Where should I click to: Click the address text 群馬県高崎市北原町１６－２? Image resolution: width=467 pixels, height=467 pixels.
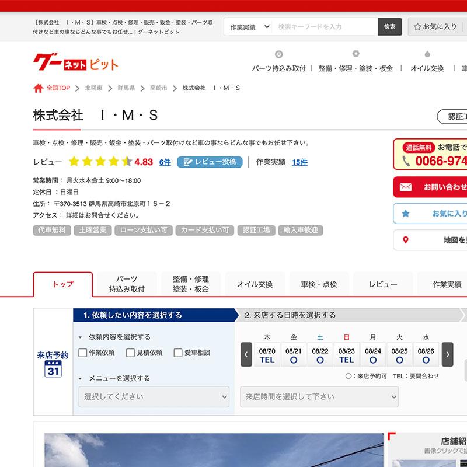tap(129, 204)
